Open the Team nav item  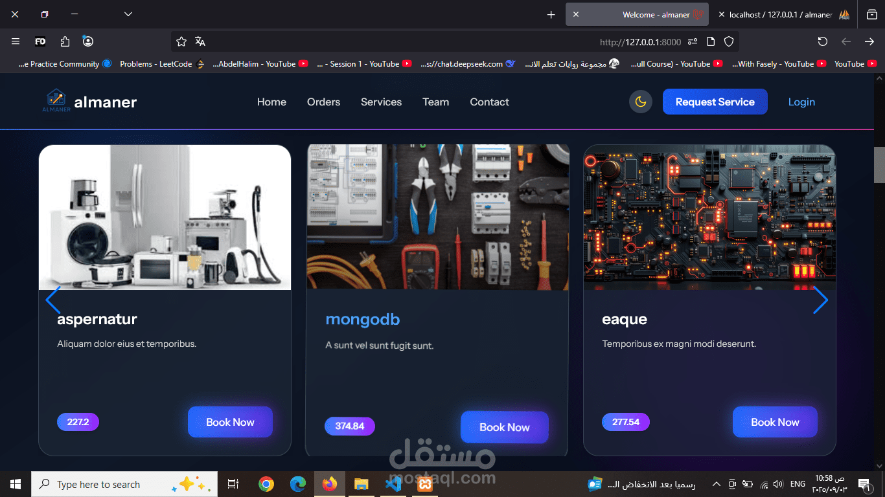click(x=435, y=102)
